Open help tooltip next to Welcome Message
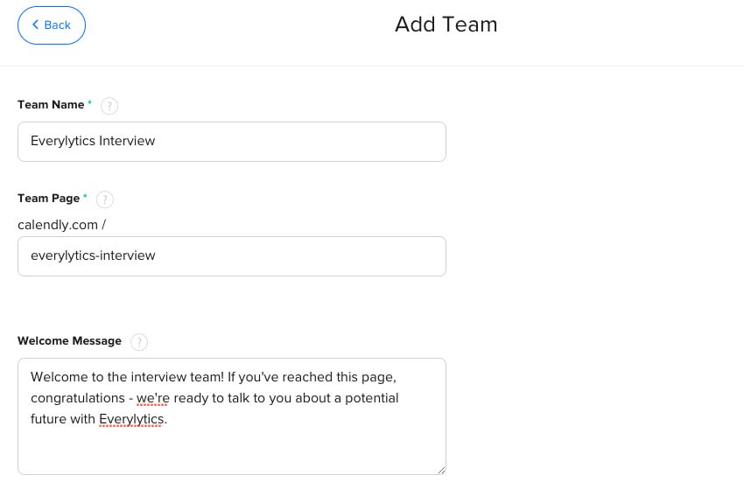 click(x=139, y=342)
